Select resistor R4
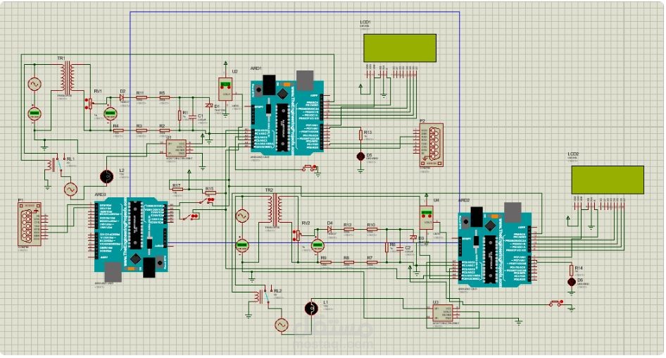This screenshot has height=358, width=666. pos(118,130)
